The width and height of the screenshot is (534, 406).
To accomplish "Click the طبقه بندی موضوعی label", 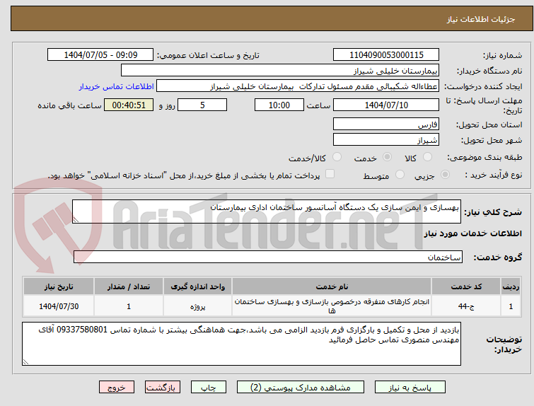I will [x=484, y=157].
